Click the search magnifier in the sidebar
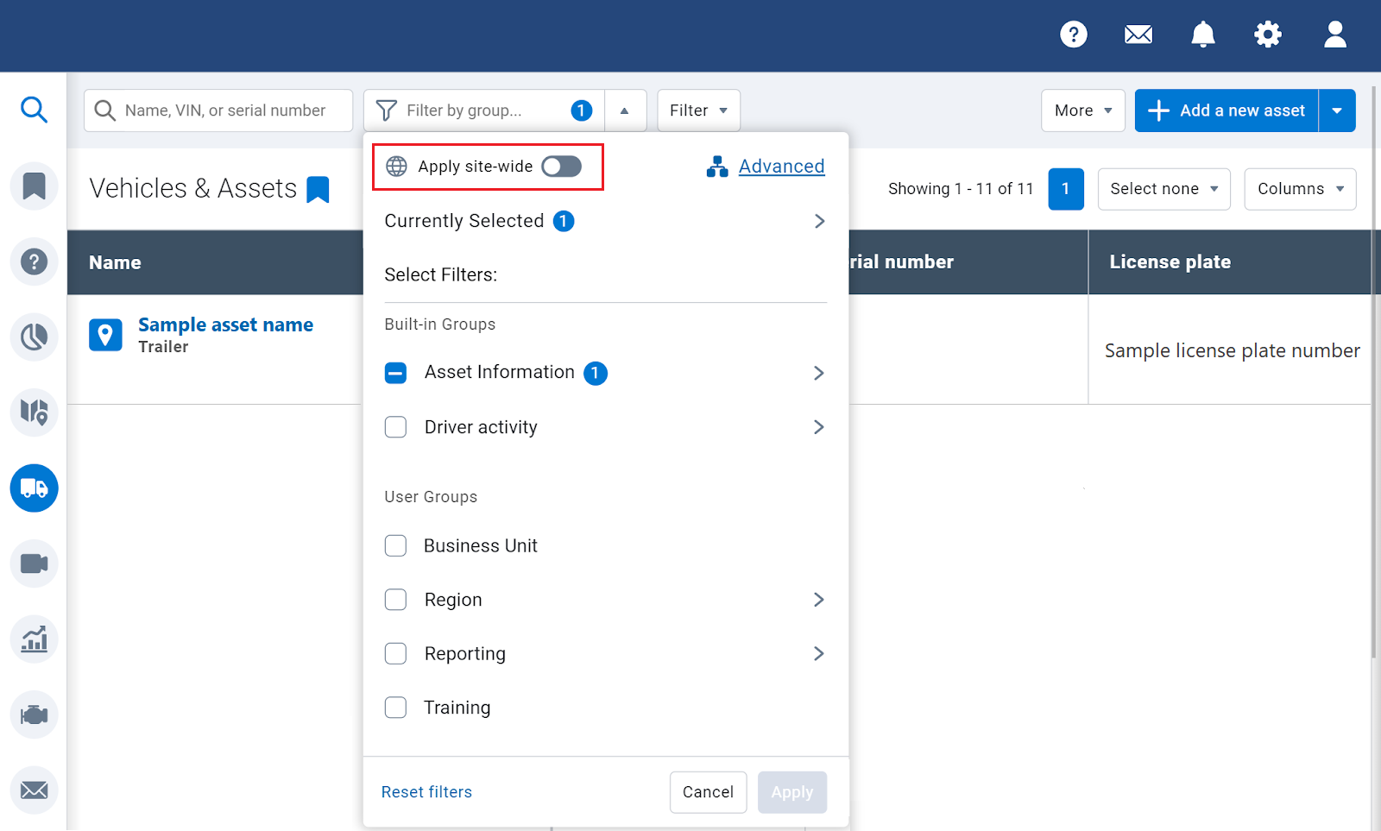The width and height of the screenshot is (1381, 831). coord(35,110)
